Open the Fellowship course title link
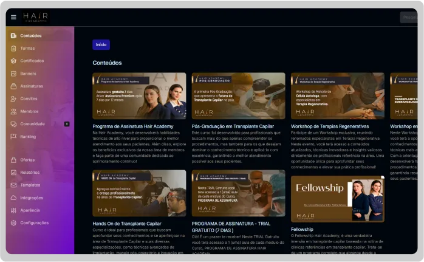 (302, 229)
